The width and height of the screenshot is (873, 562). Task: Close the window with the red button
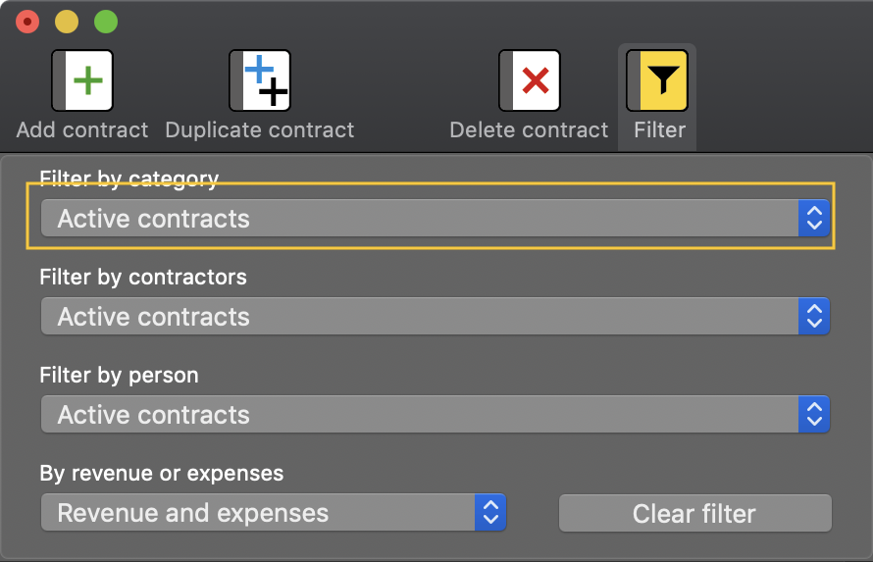[x=27, y=22]
